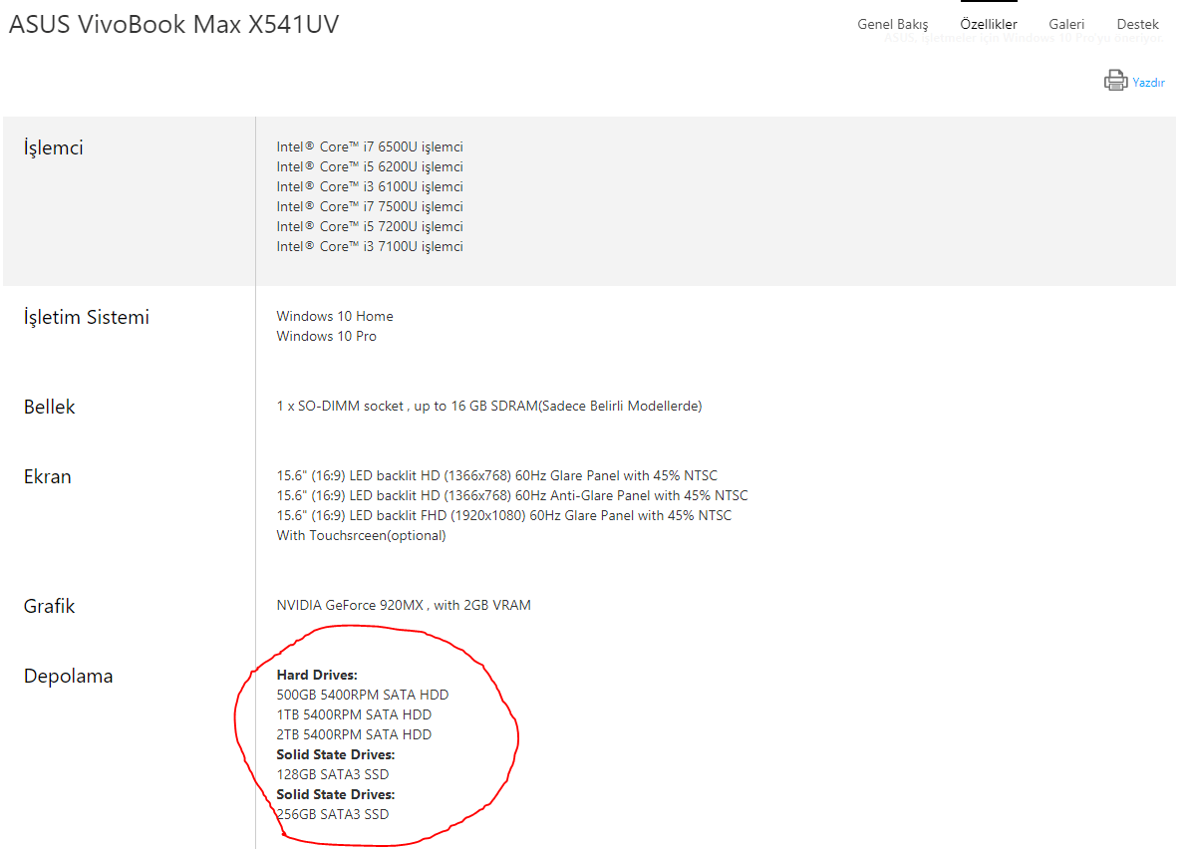Select the Core i3 7100U işlemci line
Image resolution: width=1192 pixels, height=849 pixels.
click(x=370, y=246)
